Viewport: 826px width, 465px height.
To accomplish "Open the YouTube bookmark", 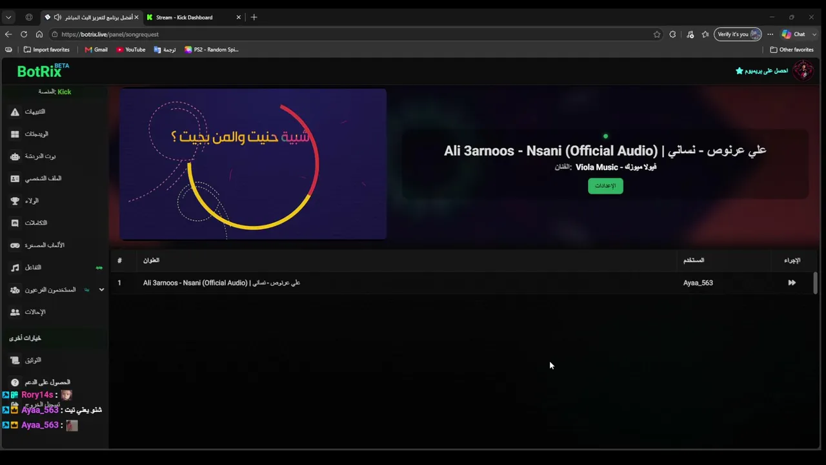I will [x=131, y=50].
